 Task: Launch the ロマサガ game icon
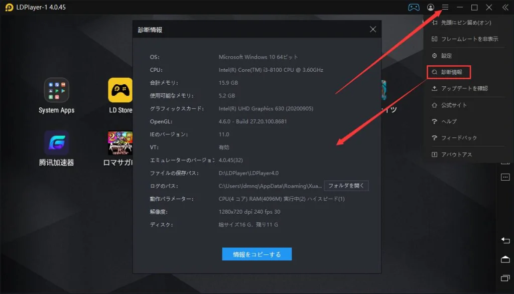(120, 143)
